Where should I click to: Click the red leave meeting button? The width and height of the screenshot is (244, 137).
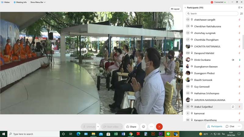pyautogui.click(x=159, y=127)
